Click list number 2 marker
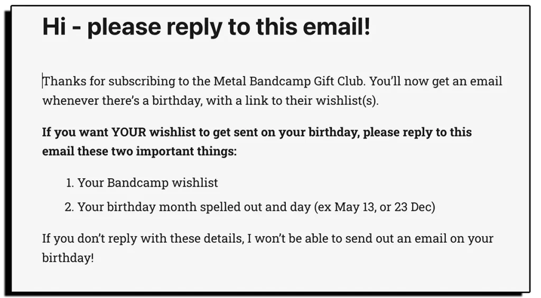This screenshot has width=541, height=298. 69,207
